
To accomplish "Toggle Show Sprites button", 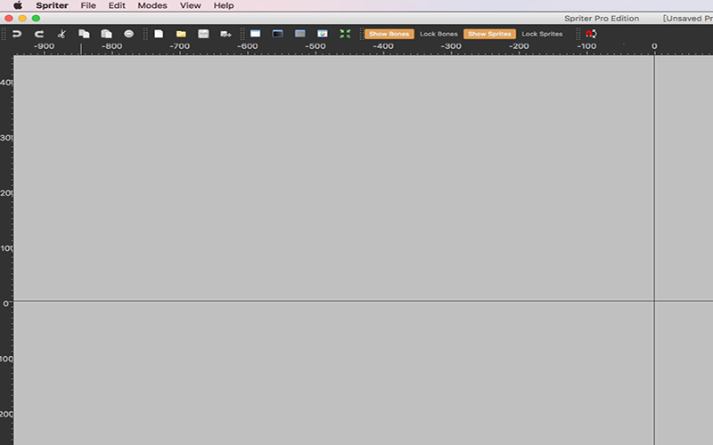I will pos(489,34).
